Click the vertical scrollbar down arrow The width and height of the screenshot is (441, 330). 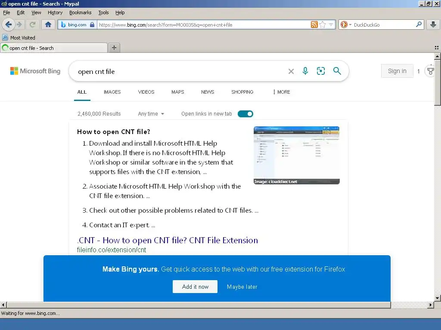pos(437,298)
